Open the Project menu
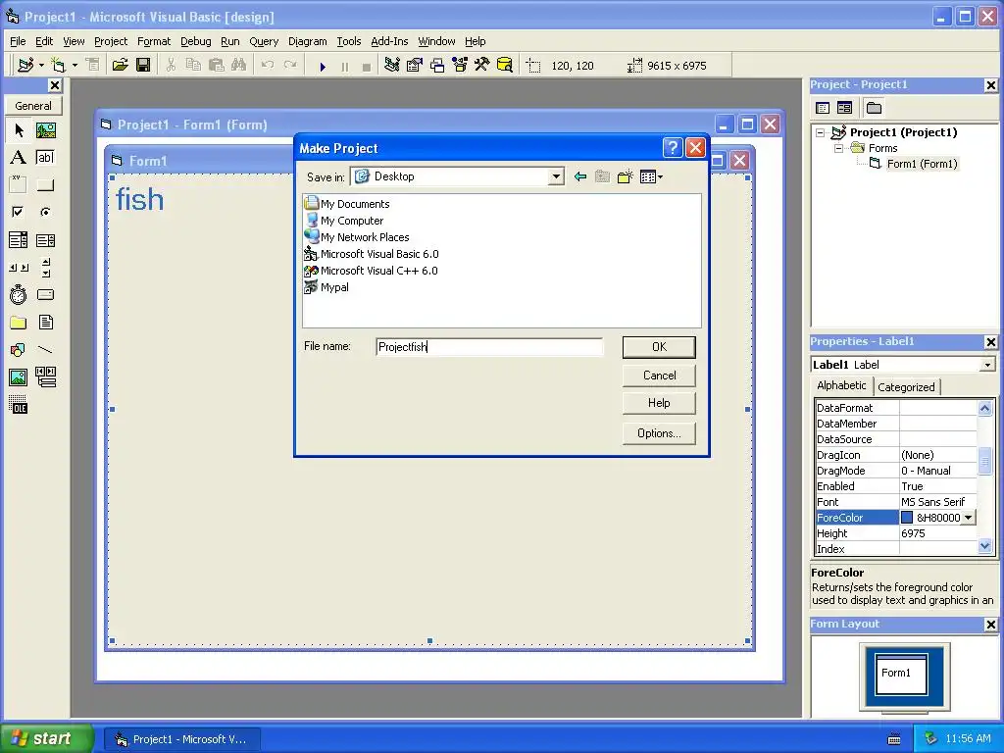This screenshot has height=753, width=1004. tap(111, 41)
